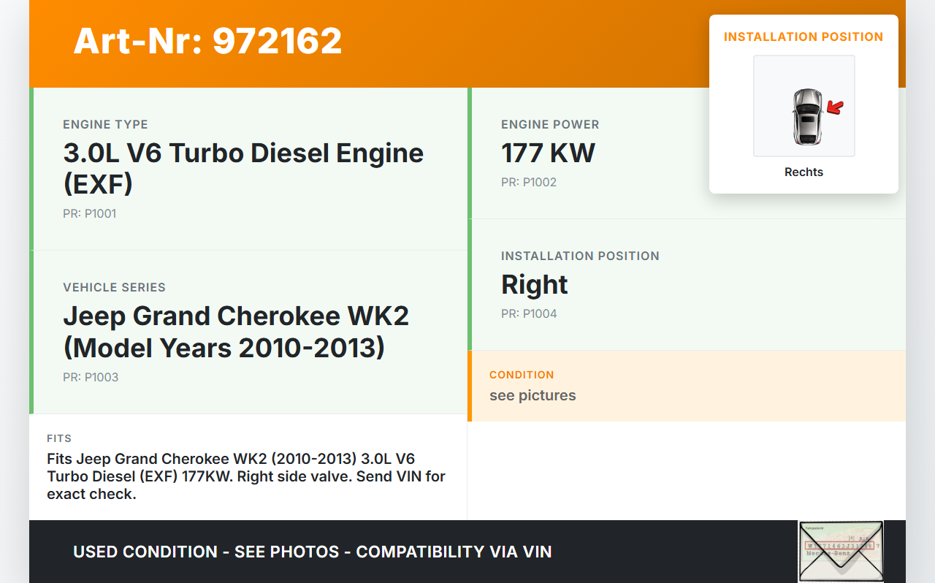The height and width of the screenshot is (583, 935).
Task: Click the orange 'Condition' label
Action: (x=522, y=375)
